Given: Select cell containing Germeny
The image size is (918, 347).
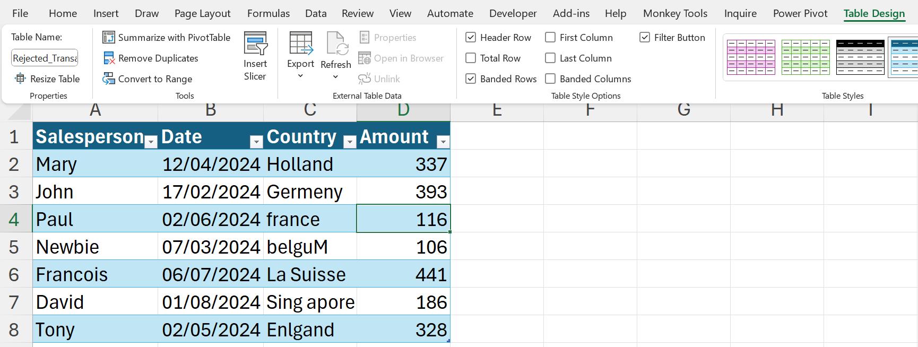Looking at the screenshot, I should coord(310,192).
